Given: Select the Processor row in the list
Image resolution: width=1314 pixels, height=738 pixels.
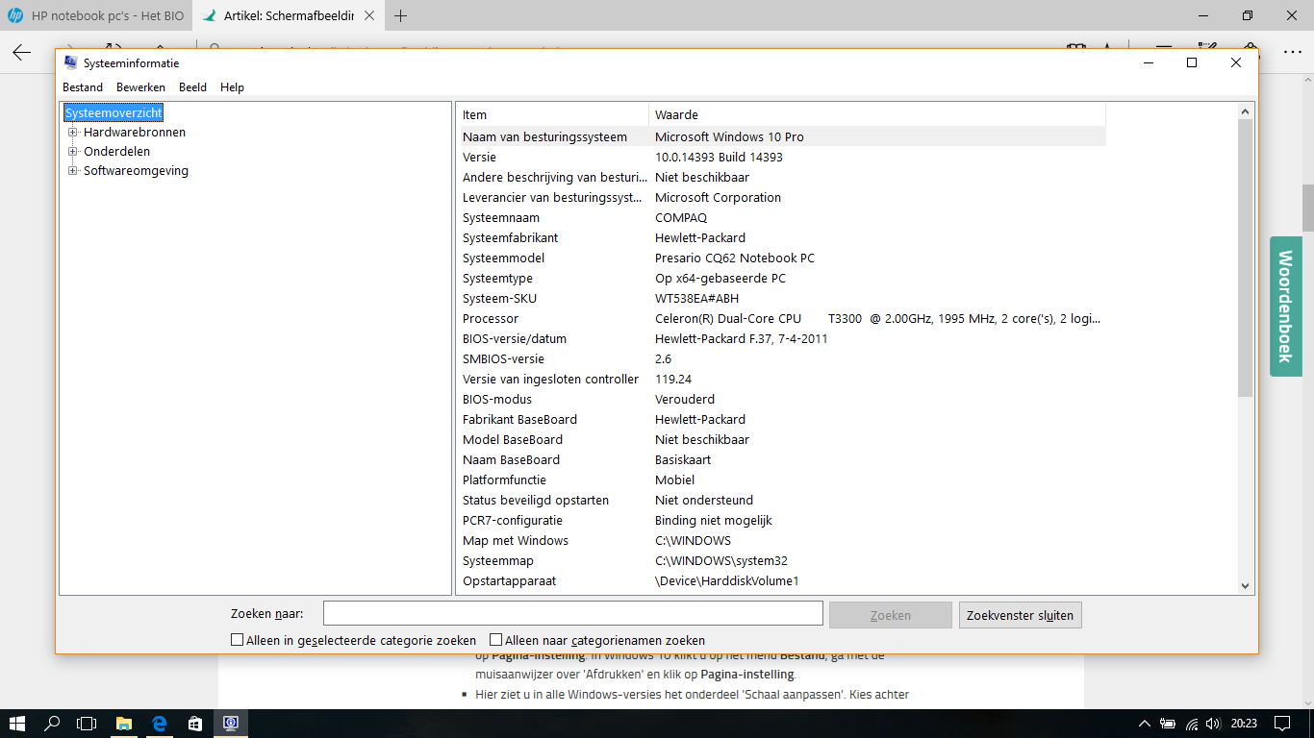Looking at the screenshot, I should click(673, 318).
